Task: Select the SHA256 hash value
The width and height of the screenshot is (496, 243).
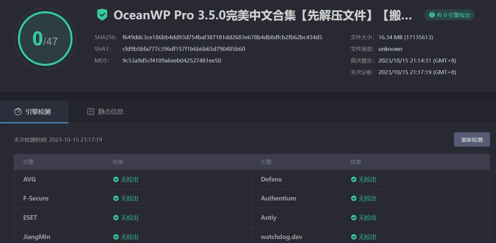Action: pyautogui.click(x=222, y=37)
